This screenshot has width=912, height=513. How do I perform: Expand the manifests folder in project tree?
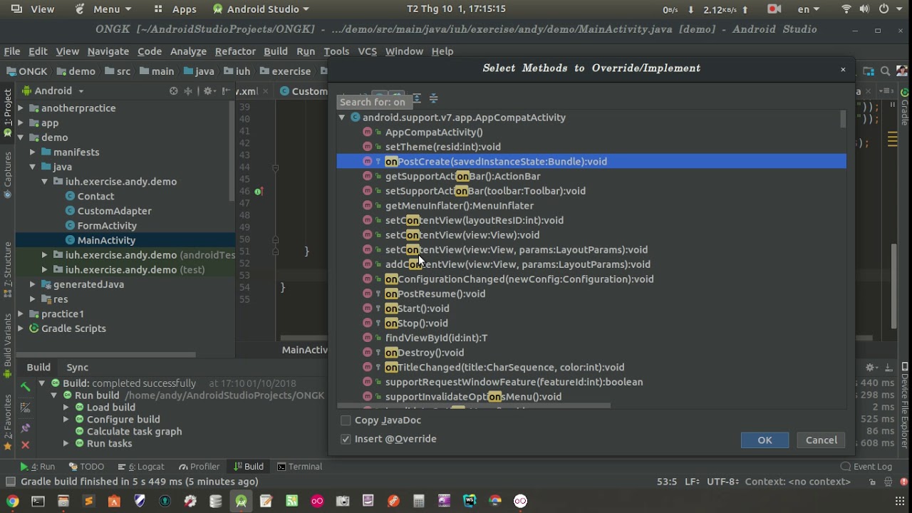pyautogui.click(x=33, y=152)
